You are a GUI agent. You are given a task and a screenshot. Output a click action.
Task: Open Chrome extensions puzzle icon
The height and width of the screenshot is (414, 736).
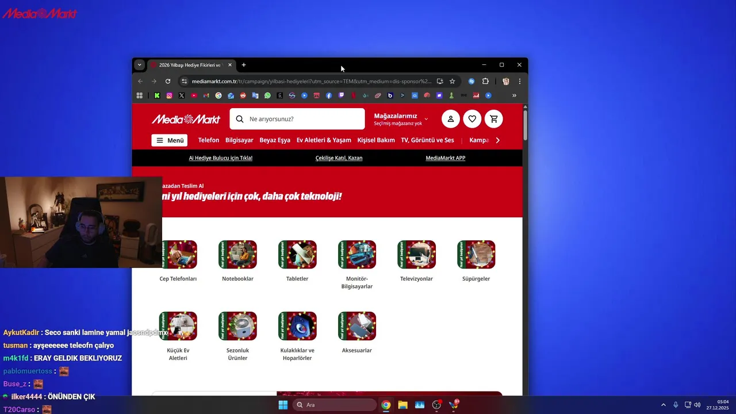pos(485,81)
